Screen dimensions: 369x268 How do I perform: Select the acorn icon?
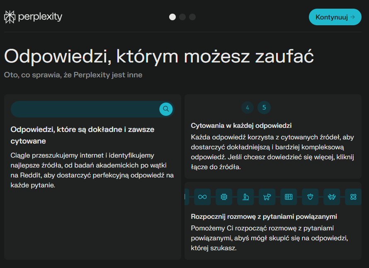(x=310, y=197)
